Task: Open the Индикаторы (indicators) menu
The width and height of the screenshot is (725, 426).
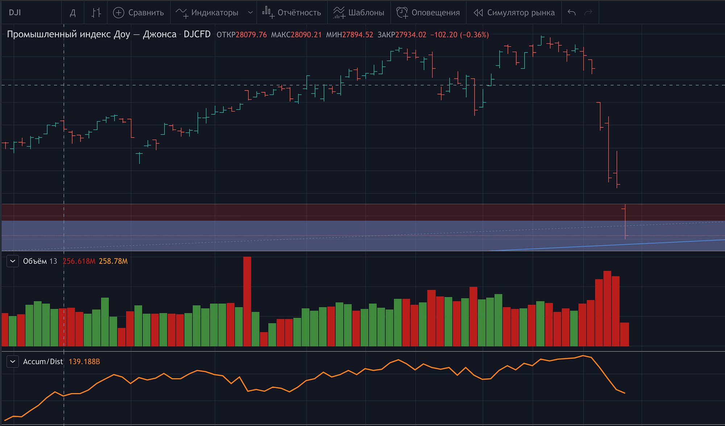Action: click(207, 13)
